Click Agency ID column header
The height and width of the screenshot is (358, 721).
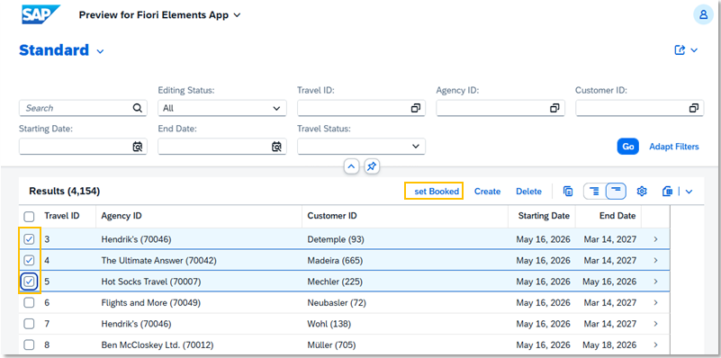[x=122, y=216]
